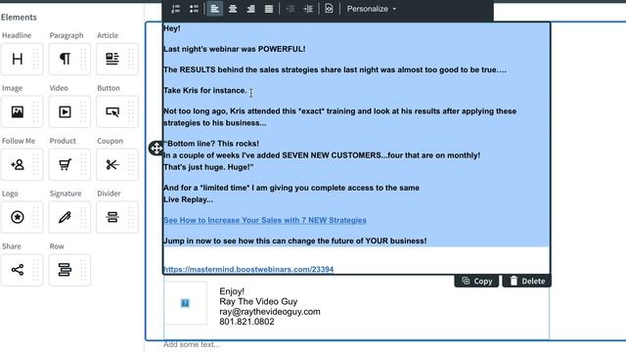This screenshot has height=352, width=626.
Task: Select the Row element
Action: click(x=69, y=270)
